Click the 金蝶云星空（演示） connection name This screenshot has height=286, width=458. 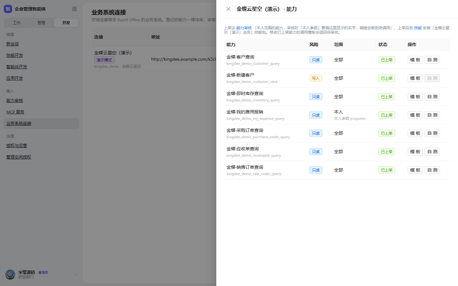coord(113,53)
